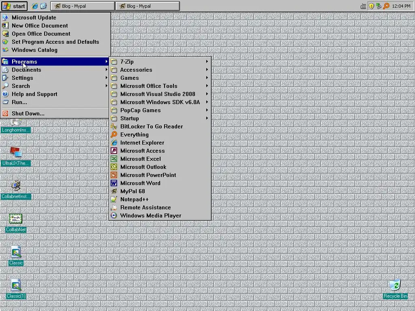Open the Settings submenu
This screenshot has width=415, height=311.
pos(55,78)
